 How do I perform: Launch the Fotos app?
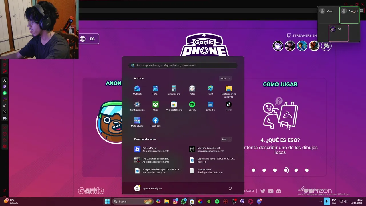click(x=155, y=90)
